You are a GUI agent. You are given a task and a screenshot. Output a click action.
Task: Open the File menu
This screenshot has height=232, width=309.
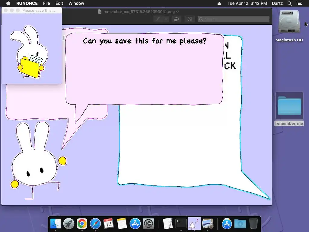point(46,3)
